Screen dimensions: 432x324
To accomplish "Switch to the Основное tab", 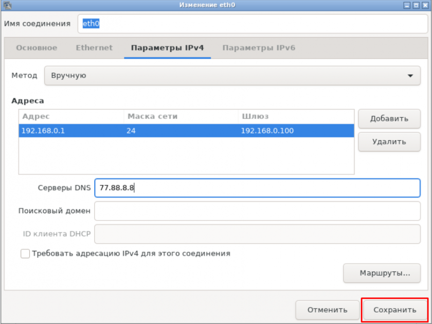I will click(x=37, y=48).
